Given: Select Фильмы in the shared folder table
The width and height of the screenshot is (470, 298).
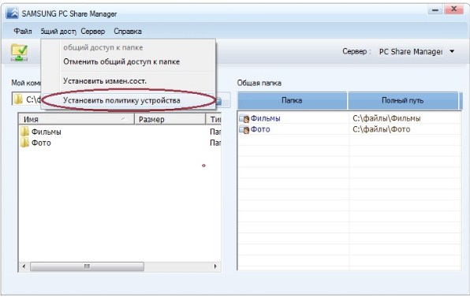Looking at the screenshot, I should (x=265, y=118).
